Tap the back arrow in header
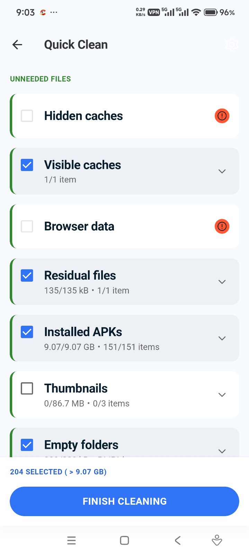The image size is (249, 555). pyautogui.click(x=17, y=44)
